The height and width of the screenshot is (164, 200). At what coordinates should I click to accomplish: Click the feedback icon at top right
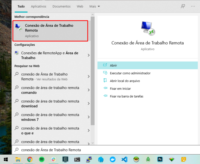(183, 6)
